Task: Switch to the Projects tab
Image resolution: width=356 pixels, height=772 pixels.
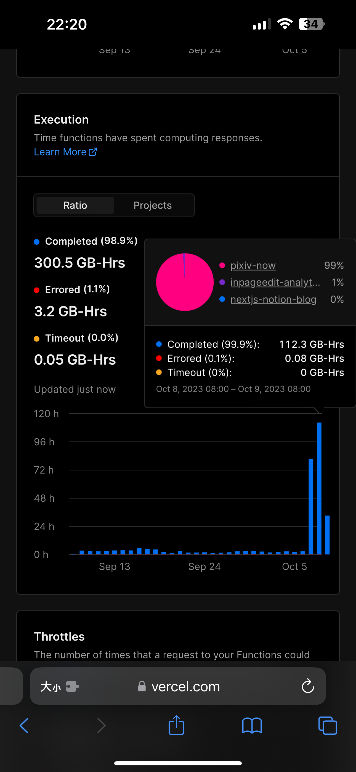Action: click(x=153, y=205)
